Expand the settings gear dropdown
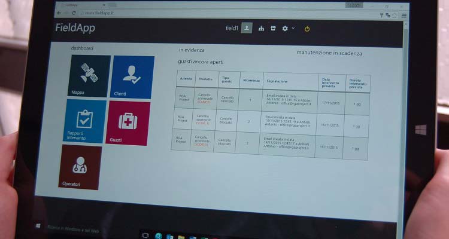This screenshot has height=239, width=449. coord(287,29)
